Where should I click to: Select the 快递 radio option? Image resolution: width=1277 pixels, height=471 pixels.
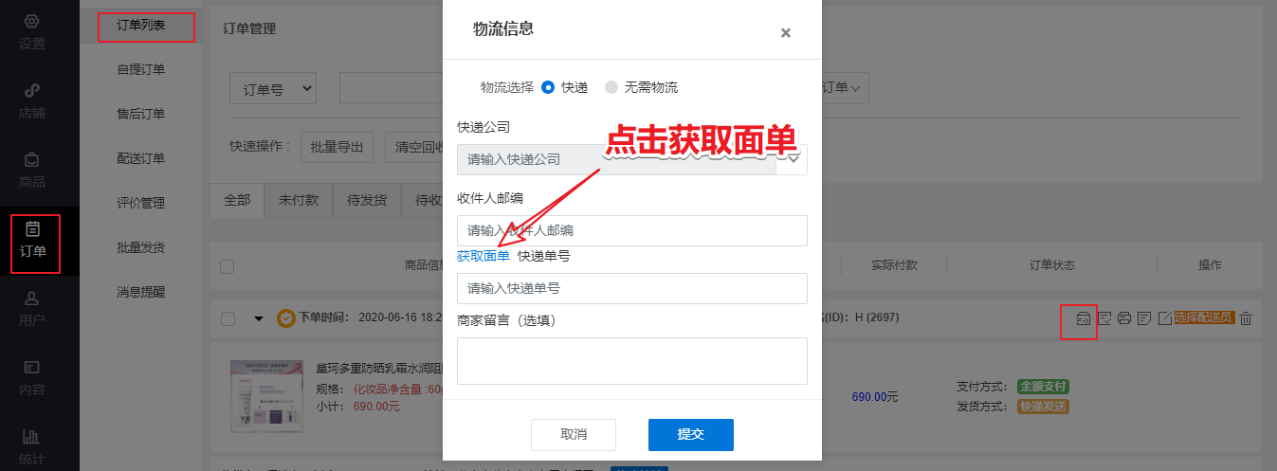(x=548, y=87)
